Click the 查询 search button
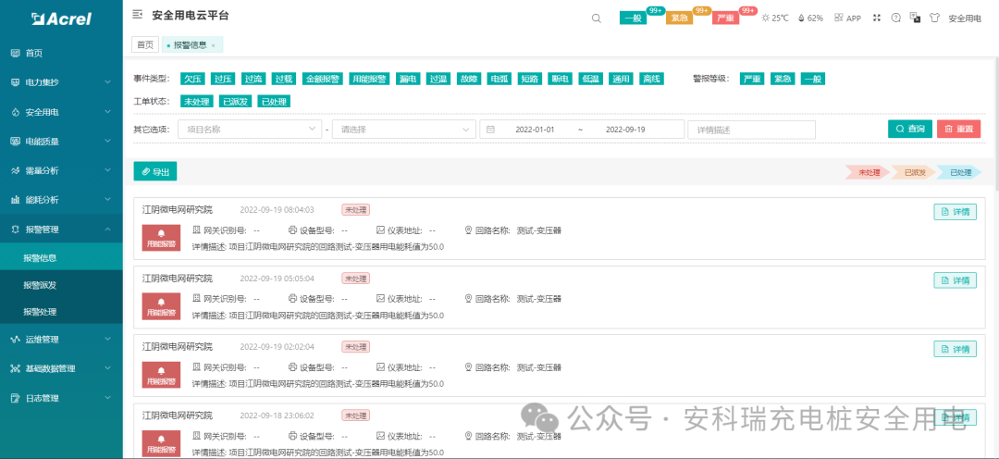Image resolution: width=999 pixels, height=459 pixels. [x=910, y=129]
